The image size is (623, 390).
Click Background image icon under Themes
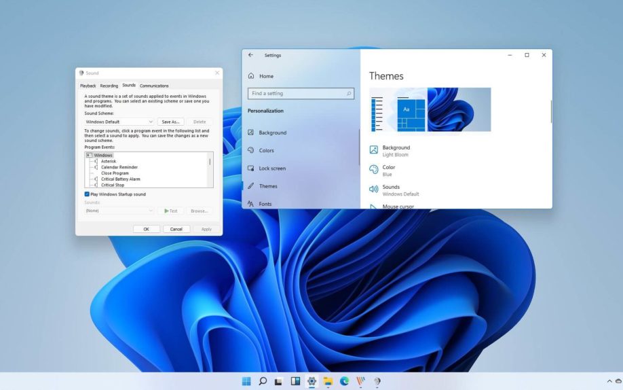373,149
